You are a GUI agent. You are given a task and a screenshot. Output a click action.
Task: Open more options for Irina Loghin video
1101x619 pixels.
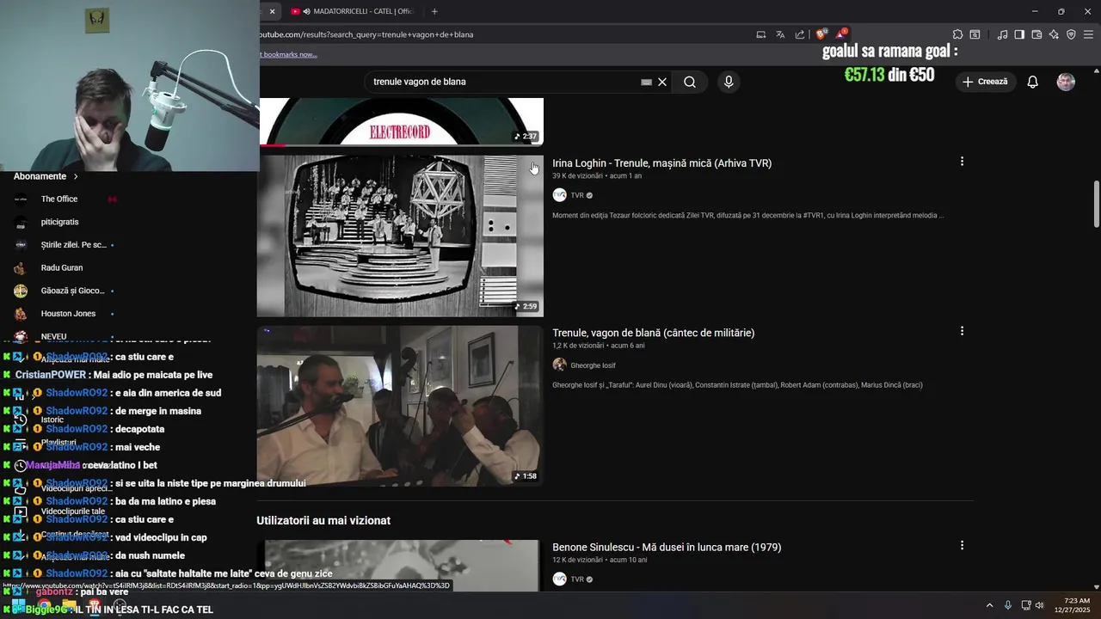click(962, 162)
